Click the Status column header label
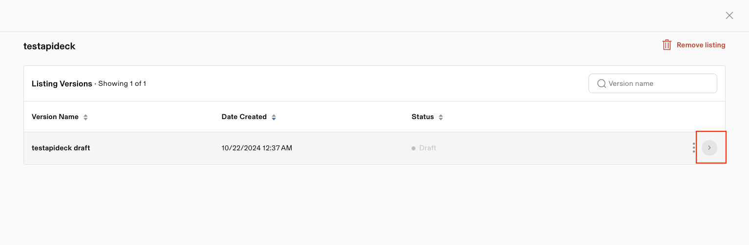The height and width of the screenshot is (245, 749). (x=422, y=117)
